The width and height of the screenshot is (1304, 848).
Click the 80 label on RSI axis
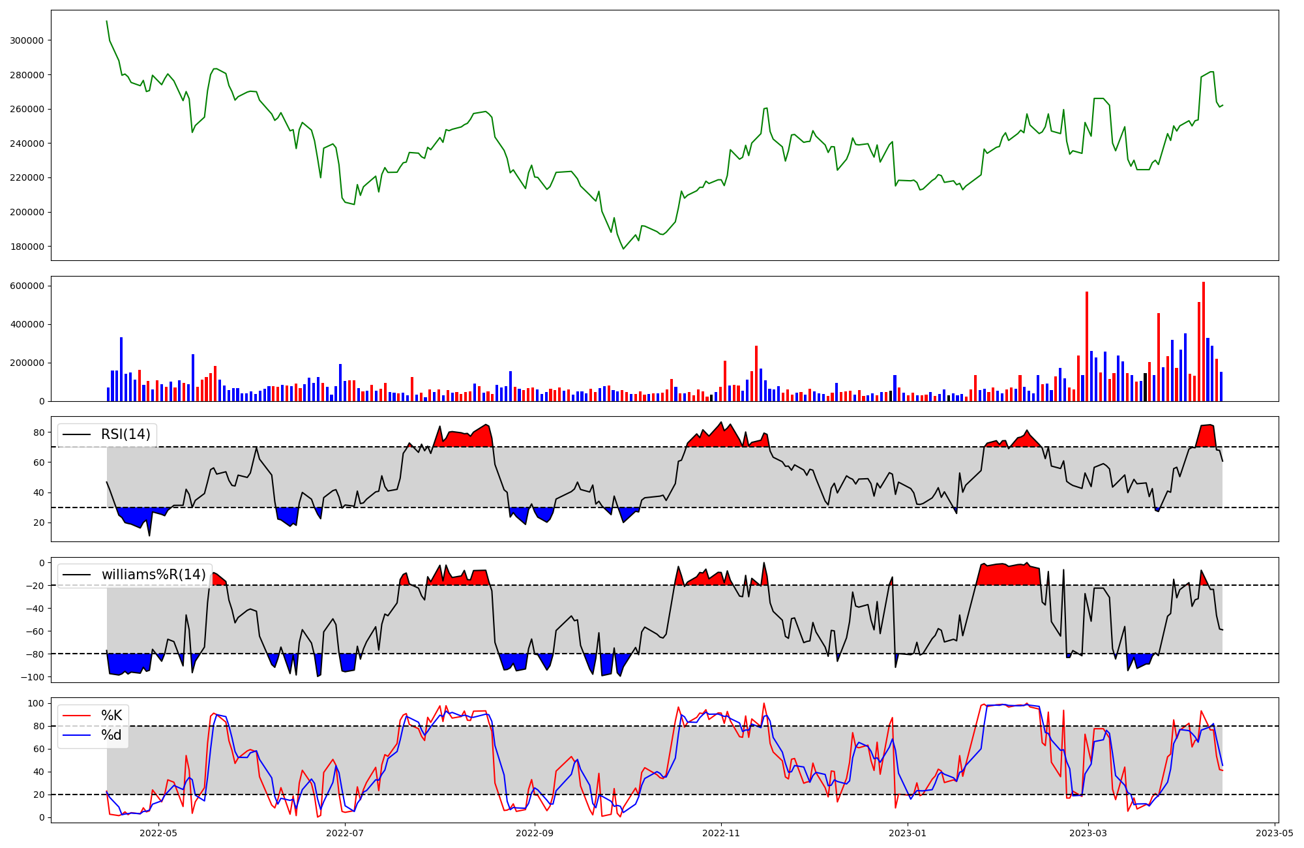(x=38, y=432)
